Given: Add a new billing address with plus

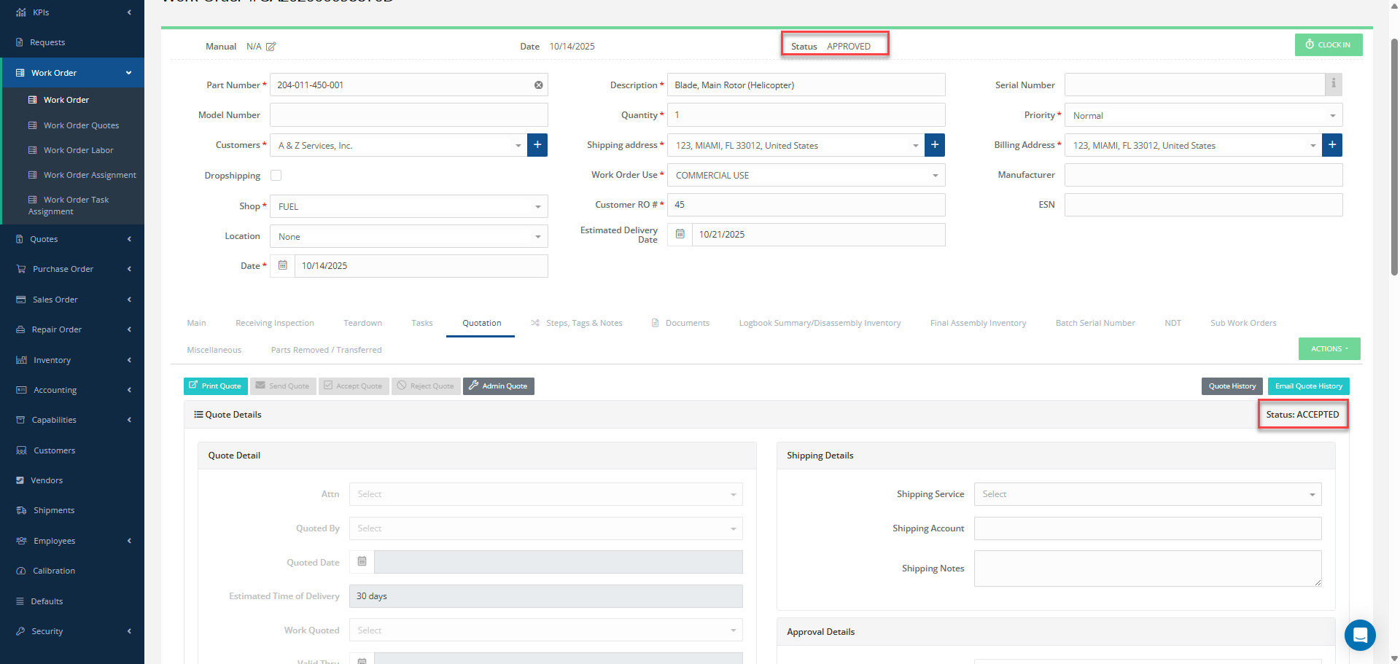Looking at the screenshot, I should [1332, 145].
